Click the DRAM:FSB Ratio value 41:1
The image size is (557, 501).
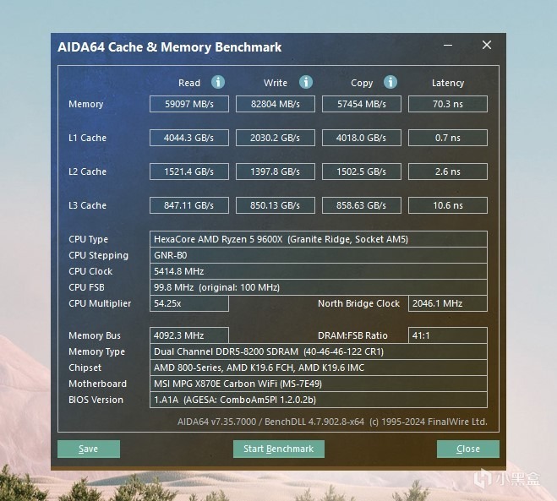pyautogui.click(x=448, y=335)
